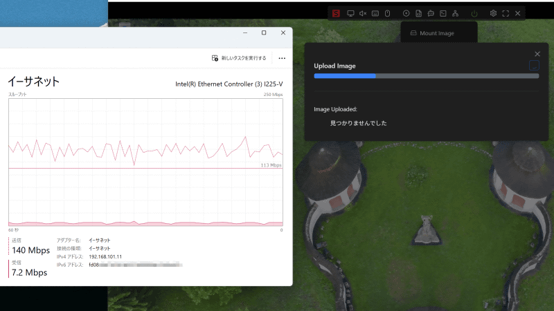Viewport: 554px width, 311px height.
Task: Select the Mount Image menu item
Action: pyautogui.click(x=439, y=33)
